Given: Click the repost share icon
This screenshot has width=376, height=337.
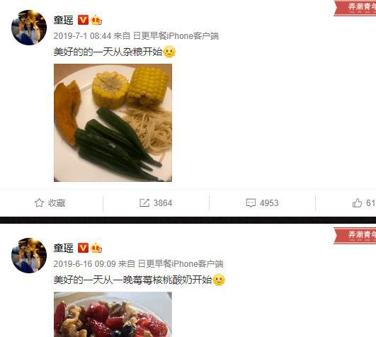Looking at the screenshot, I should pos(144,202).
